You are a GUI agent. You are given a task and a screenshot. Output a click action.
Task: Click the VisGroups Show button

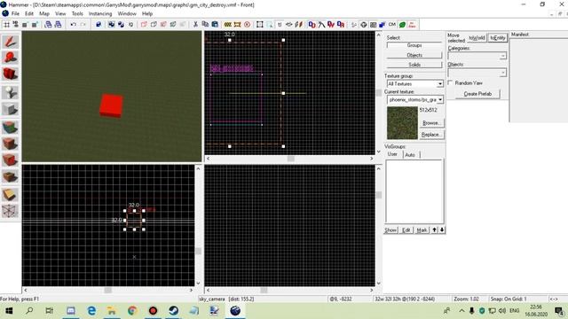point(390,230)
